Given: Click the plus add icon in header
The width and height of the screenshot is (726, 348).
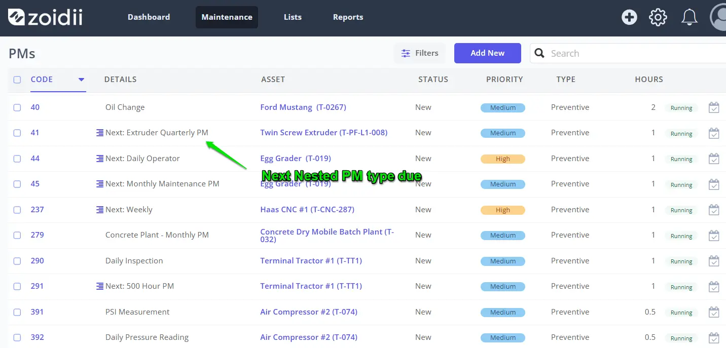Looking at the screenshot, I should 629,17.
